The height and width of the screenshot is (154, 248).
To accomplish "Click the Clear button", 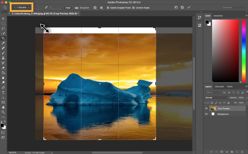I will 68,7.
